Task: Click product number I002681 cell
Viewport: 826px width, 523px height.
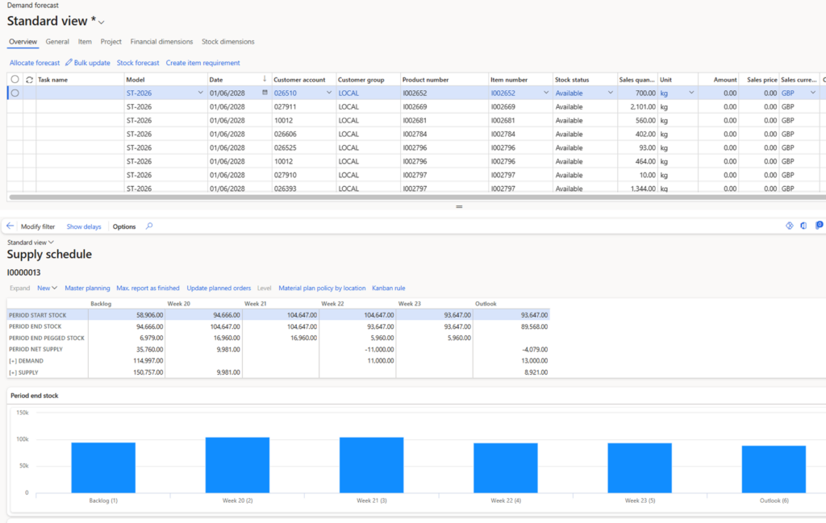Action: click(444, 121)
